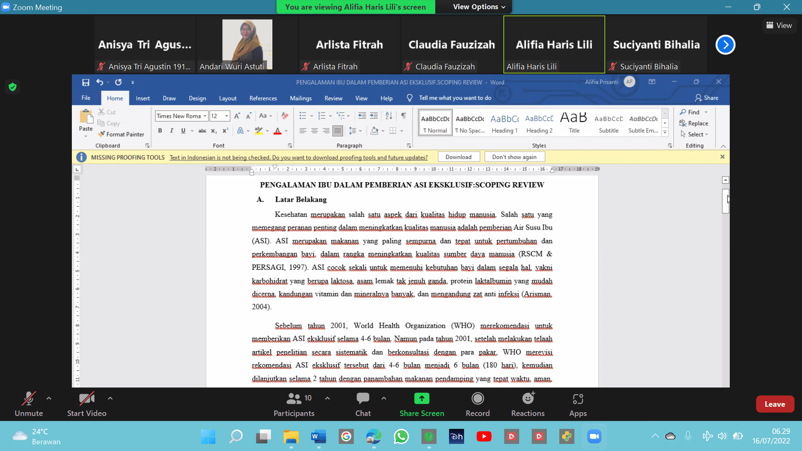Toggle Italic formatting

171,131
